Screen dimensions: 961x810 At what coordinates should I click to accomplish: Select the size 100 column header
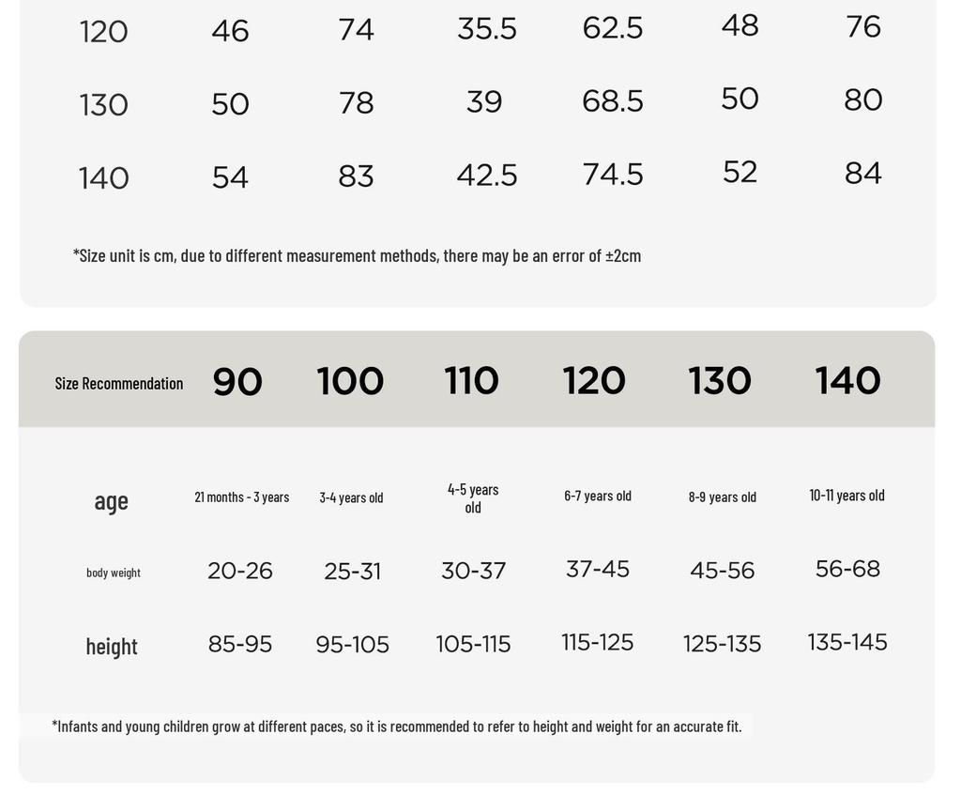point(350,381)
